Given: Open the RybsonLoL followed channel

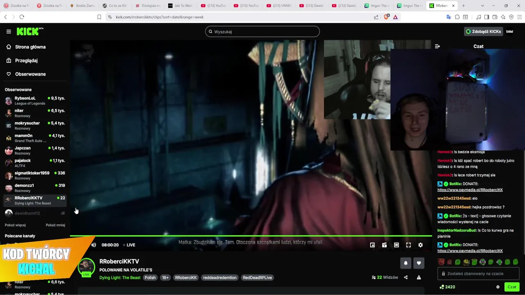Looking at the screenshot, I should (35, 100).
